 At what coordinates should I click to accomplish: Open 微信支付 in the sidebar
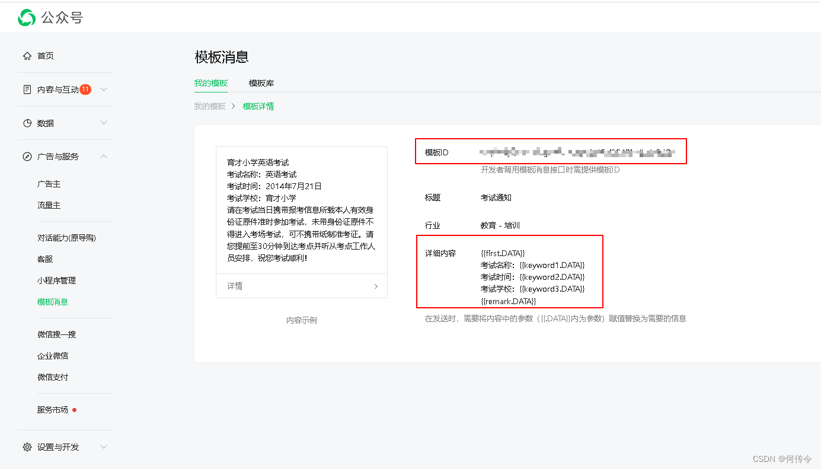[53, 377]
